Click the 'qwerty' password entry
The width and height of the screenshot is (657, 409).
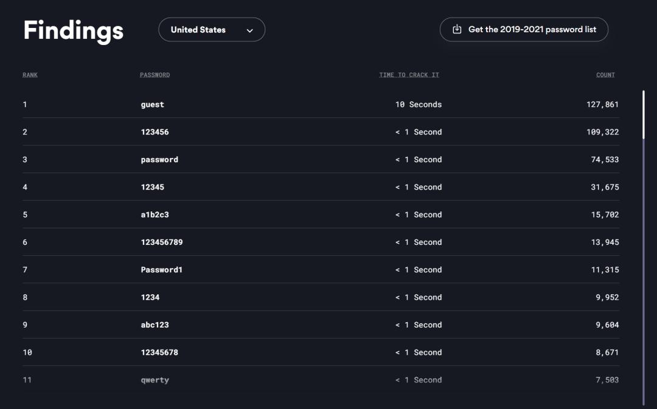[x=155, y=380]
